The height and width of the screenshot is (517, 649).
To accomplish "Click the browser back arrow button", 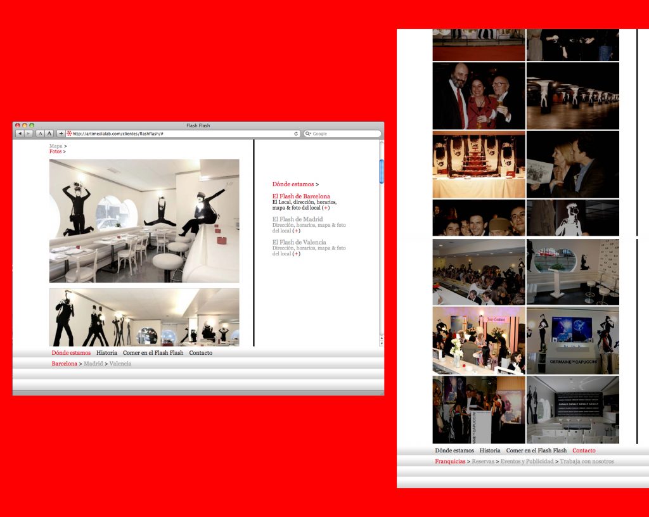I will tap(20, 134).
